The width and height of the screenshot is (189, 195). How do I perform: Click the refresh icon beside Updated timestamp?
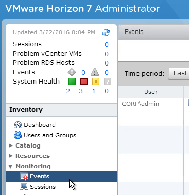106,32
